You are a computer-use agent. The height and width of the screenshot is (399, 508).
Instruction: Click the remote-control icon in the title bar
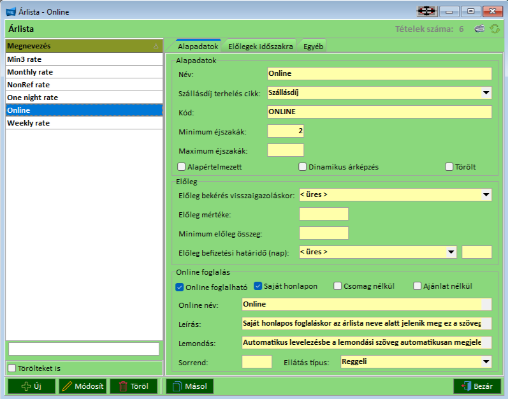[426, 11]
